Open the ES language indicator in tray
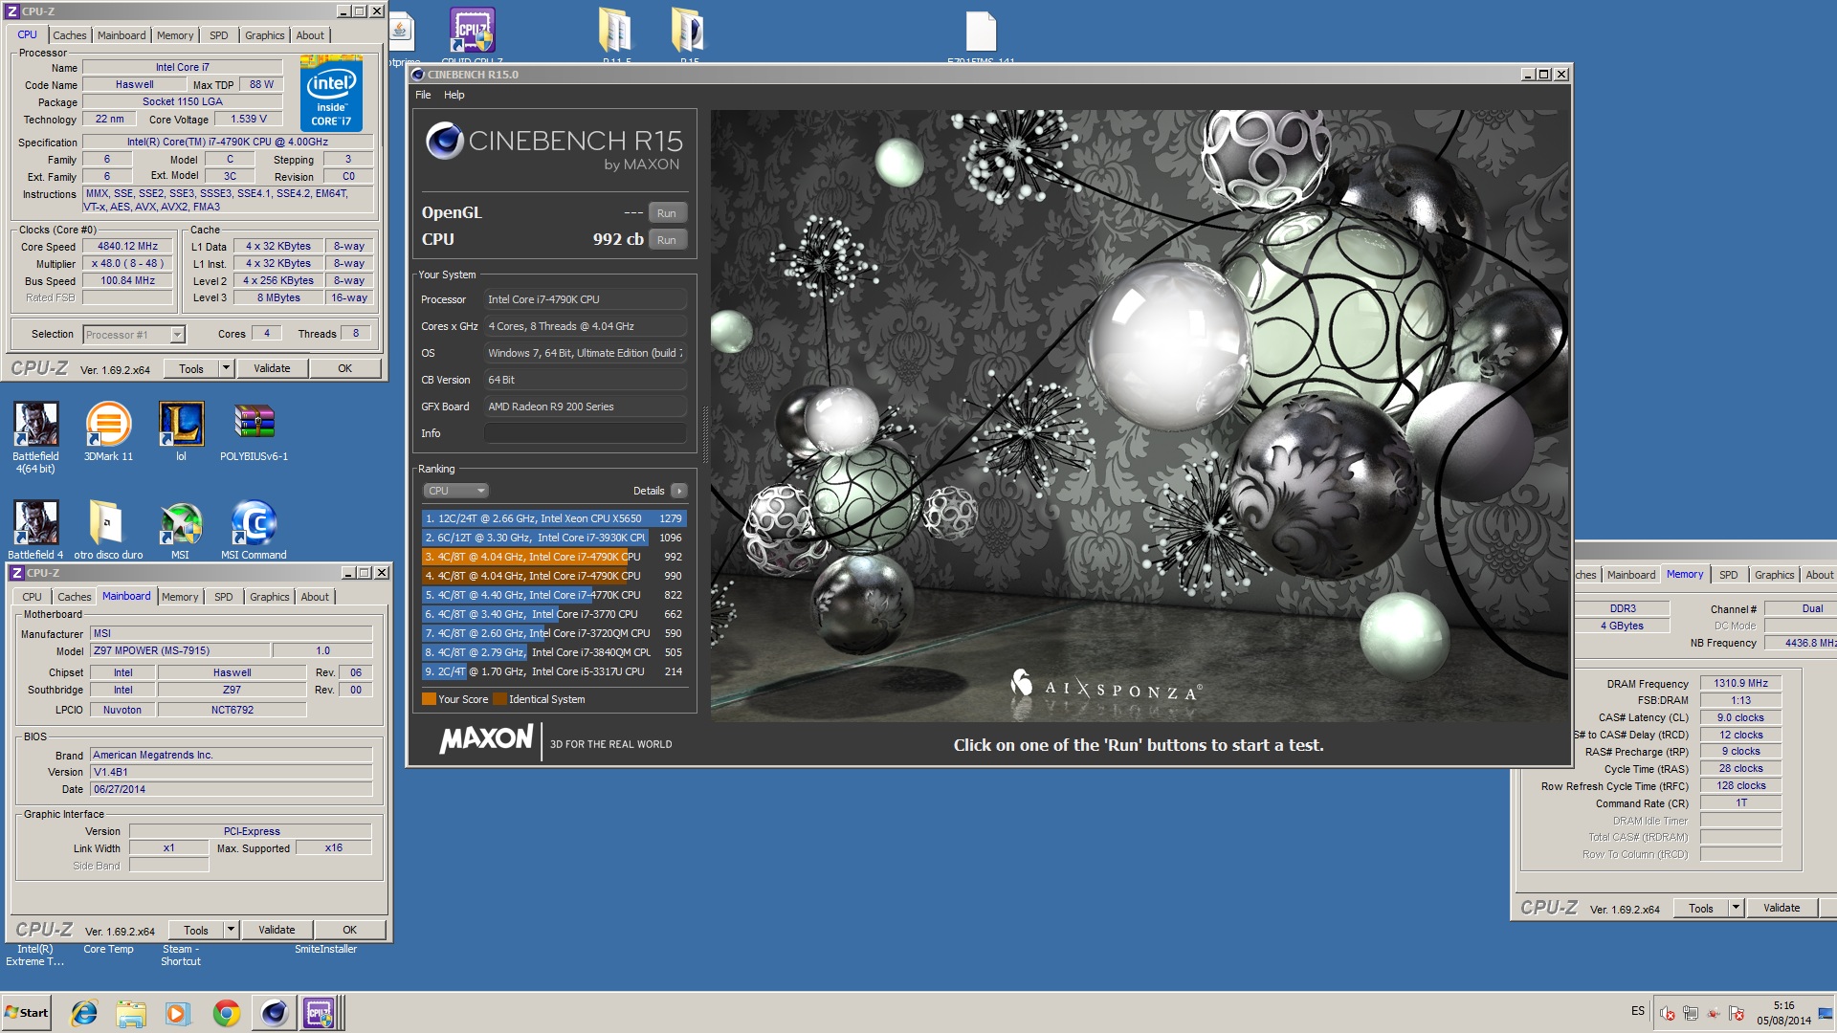 coord(1638,1011)
